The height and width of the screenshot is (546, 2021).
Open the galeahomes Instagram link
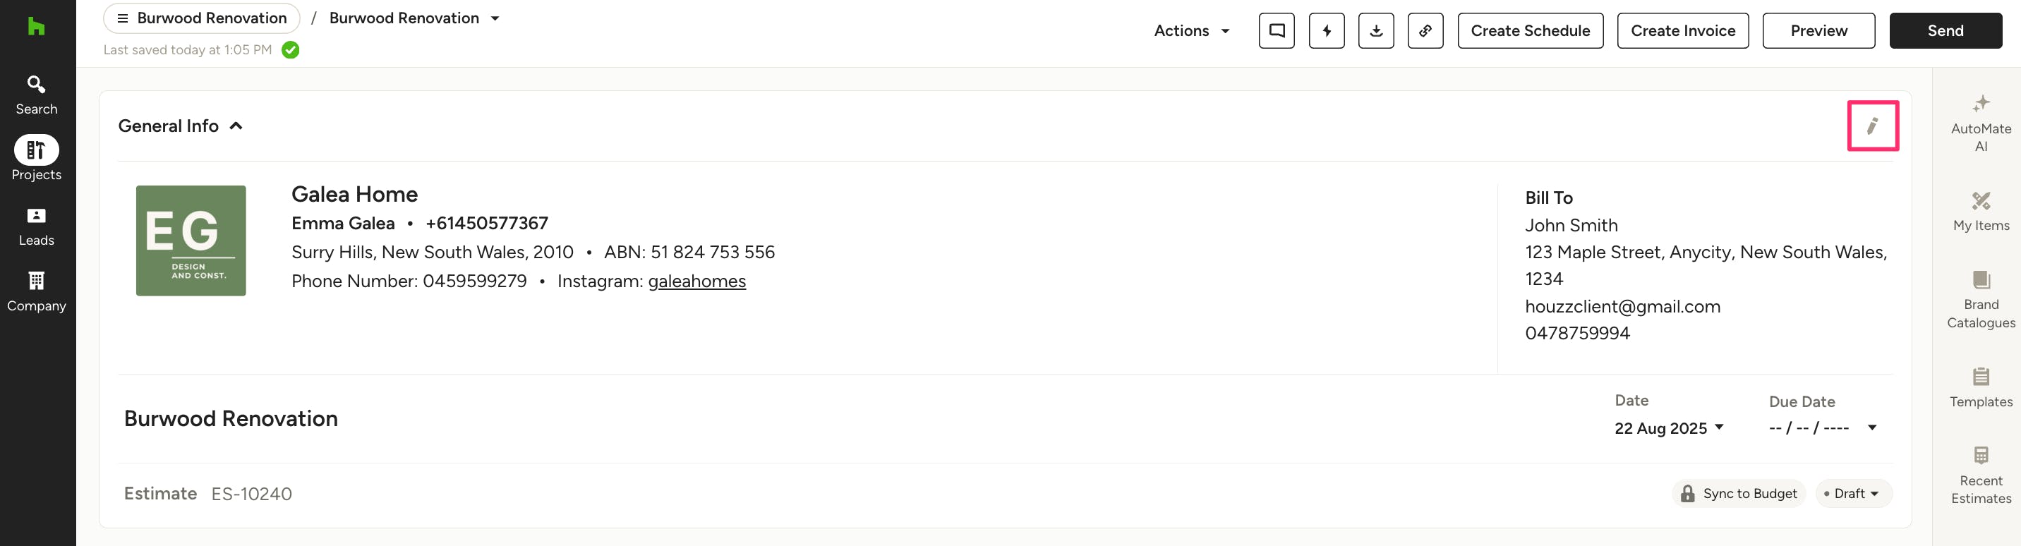pyautogui.click(x=696, y=281)
